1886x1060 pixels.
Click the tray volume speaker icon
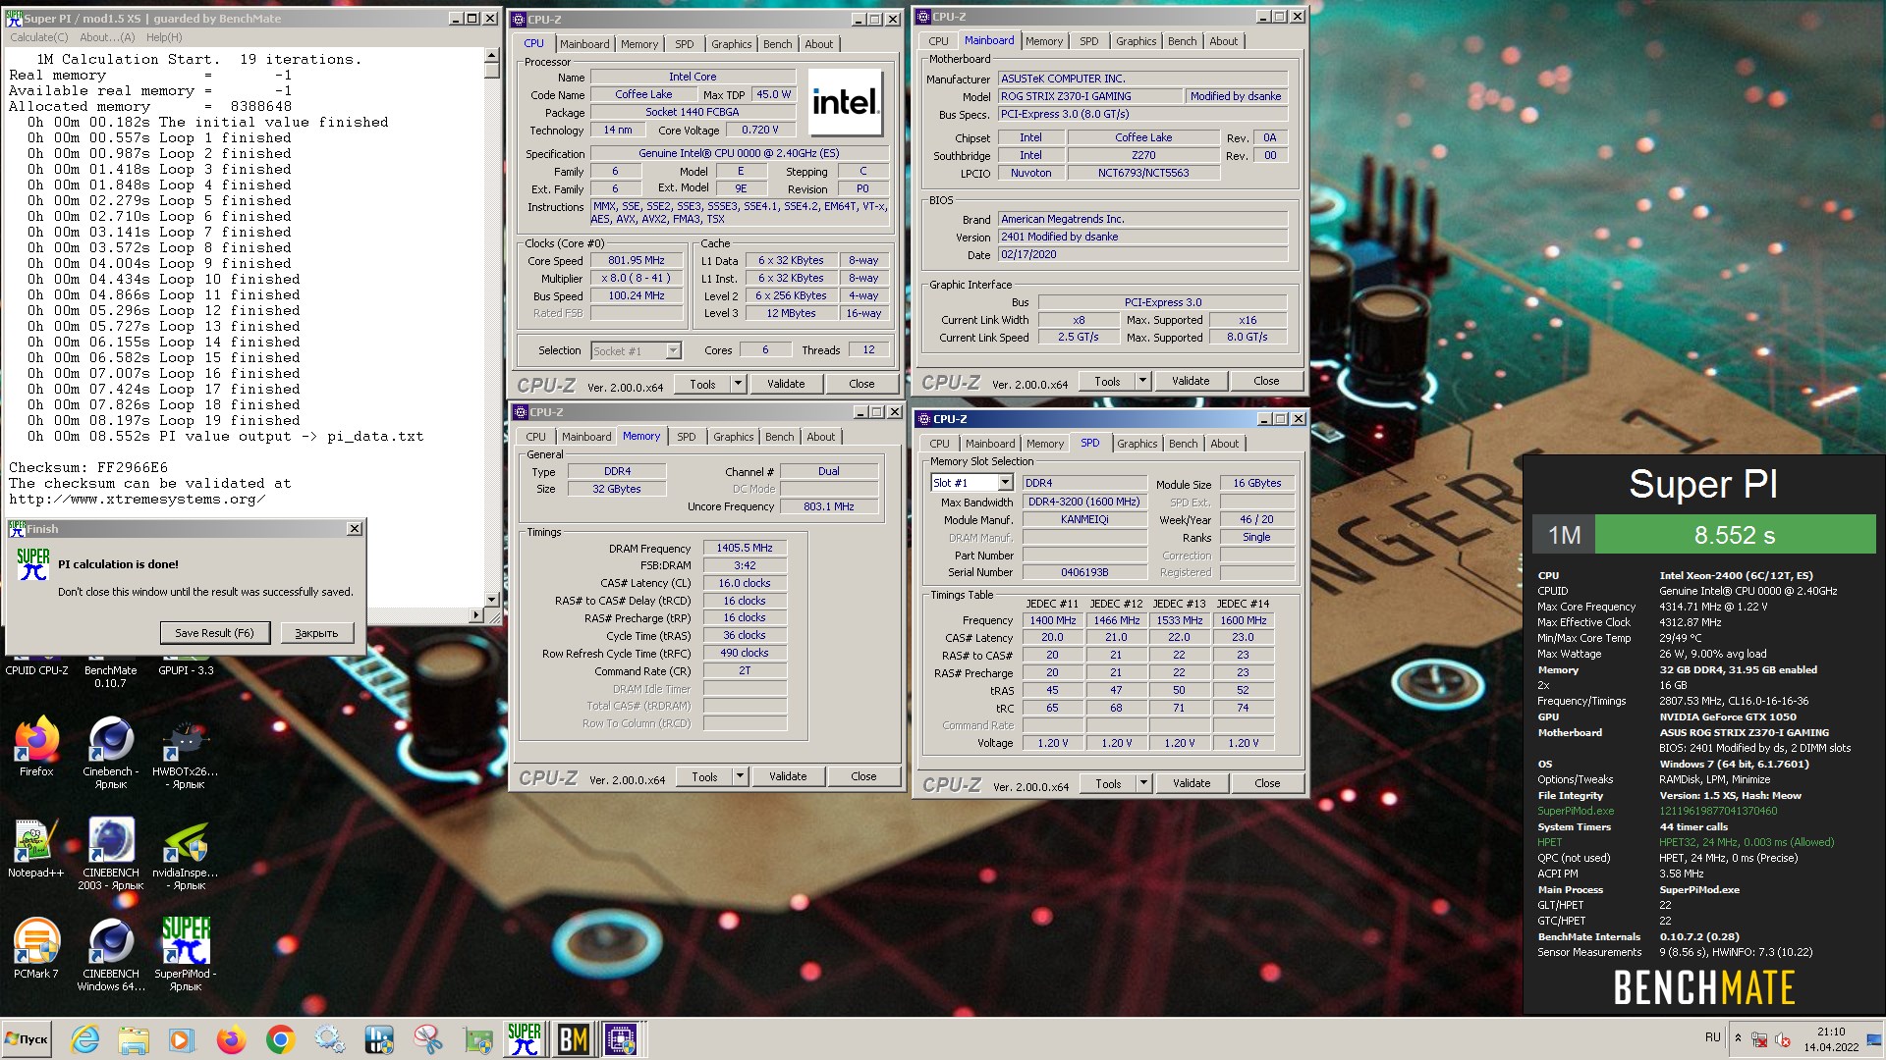point(1783,1039)
